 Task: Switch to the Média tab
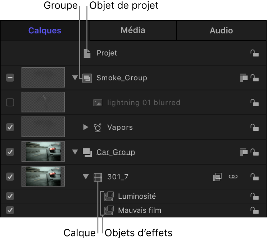click(133, 31)
